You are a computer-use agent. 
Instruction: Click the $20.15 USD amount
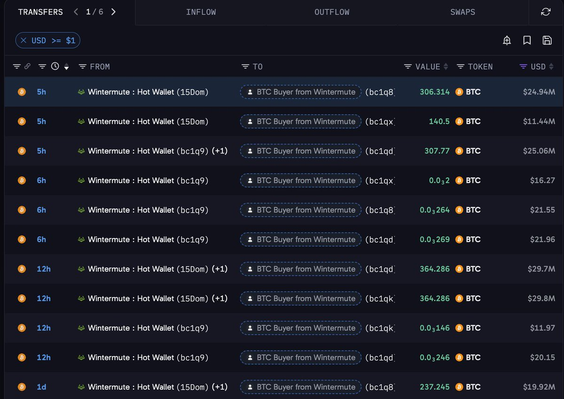[x=543, y=357]
